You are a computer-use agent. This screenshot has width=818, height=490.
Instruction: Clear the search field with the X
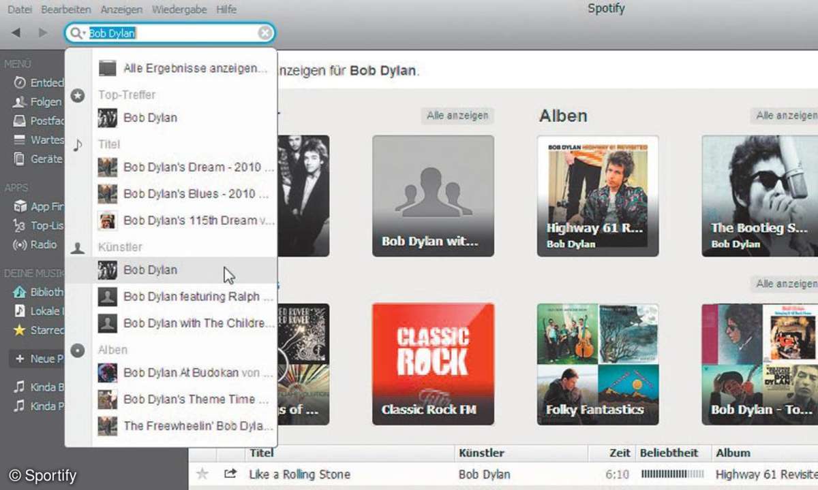264,33
